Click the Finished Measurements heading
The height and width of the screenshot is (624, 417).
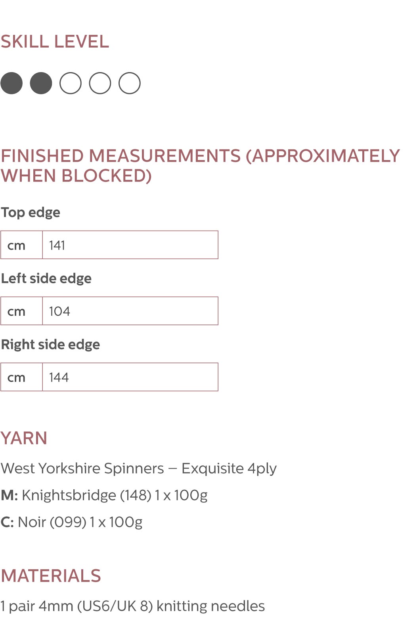pos(200,166)
